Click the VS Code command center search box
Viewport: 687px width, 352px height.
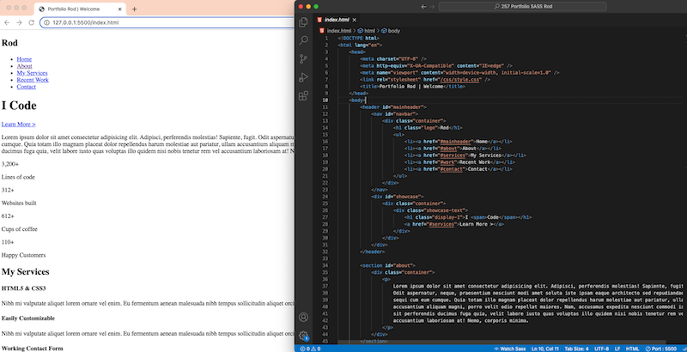522,7
